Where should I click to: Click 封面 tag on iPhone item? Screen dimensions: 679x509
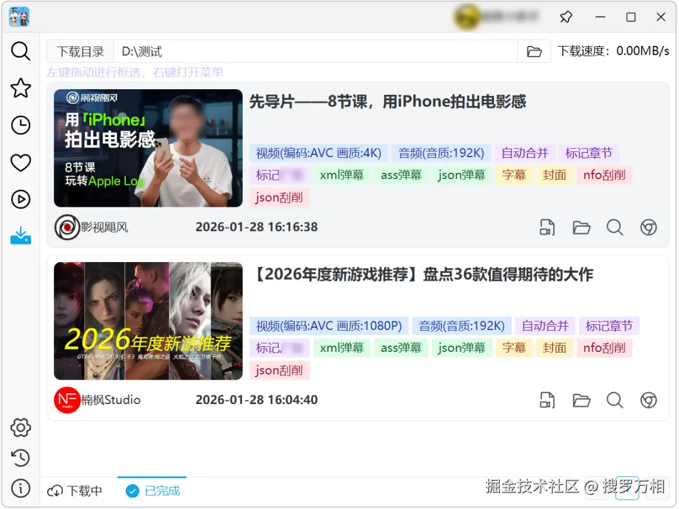tap(555, 175)
